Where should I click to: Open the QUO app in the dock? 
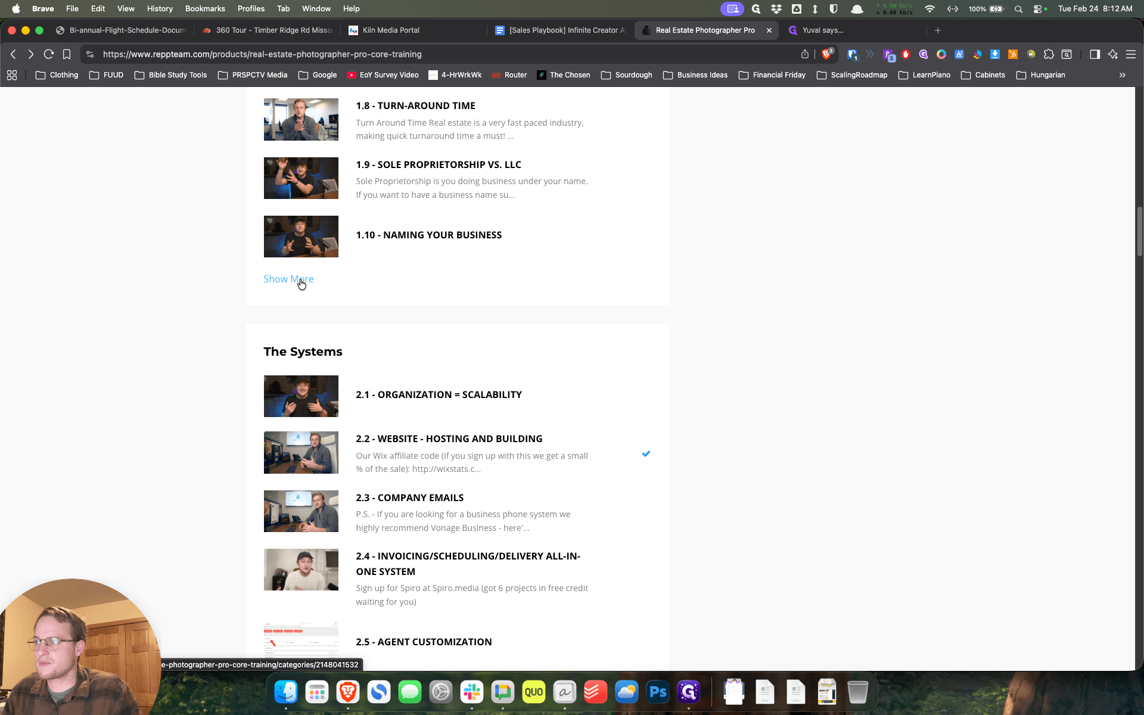[x=533, y=692]
